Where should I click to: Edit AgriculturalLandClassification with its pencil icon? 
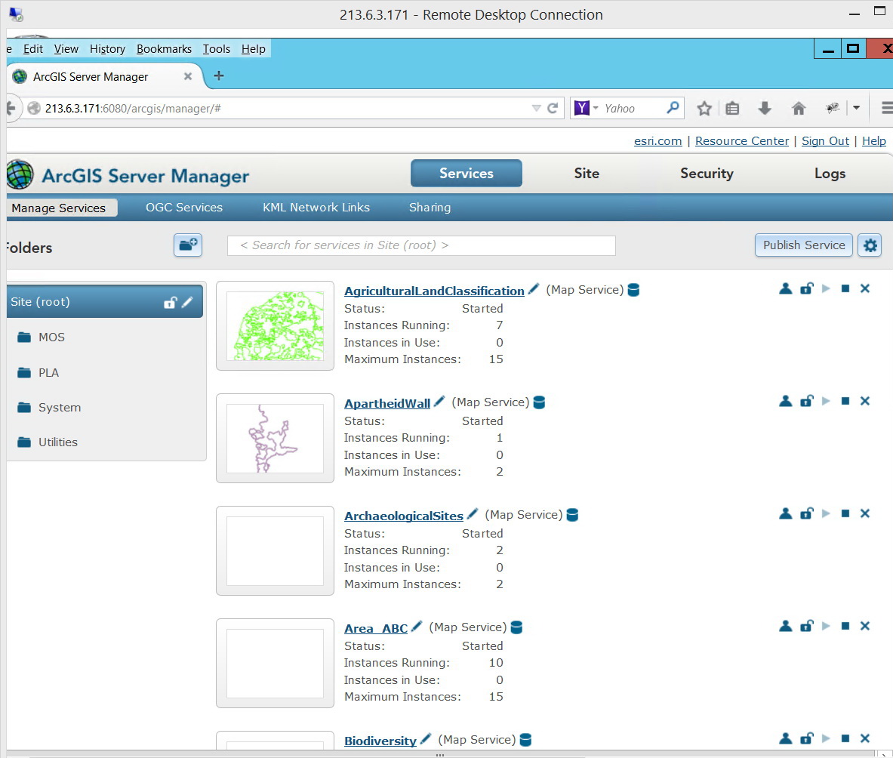[x=534, y=289]
